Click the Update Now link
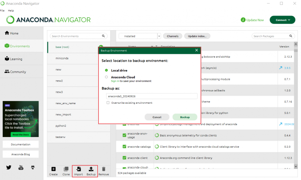The width and height of the screenshot is (301, 180). [255, 20]
